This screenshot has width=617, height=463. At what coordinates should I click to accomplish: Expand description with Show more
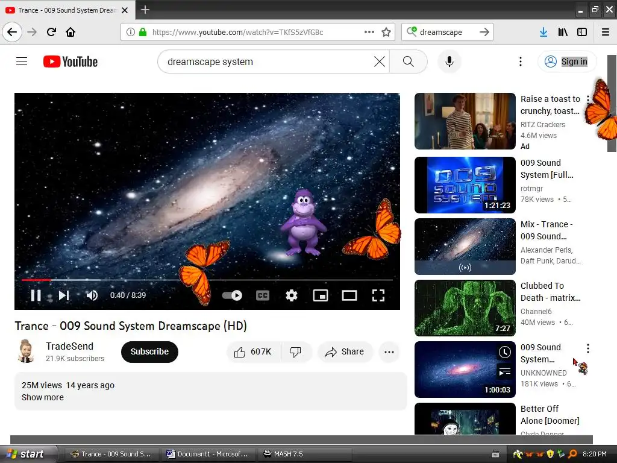pyautogui.click(x=43, y=397)
